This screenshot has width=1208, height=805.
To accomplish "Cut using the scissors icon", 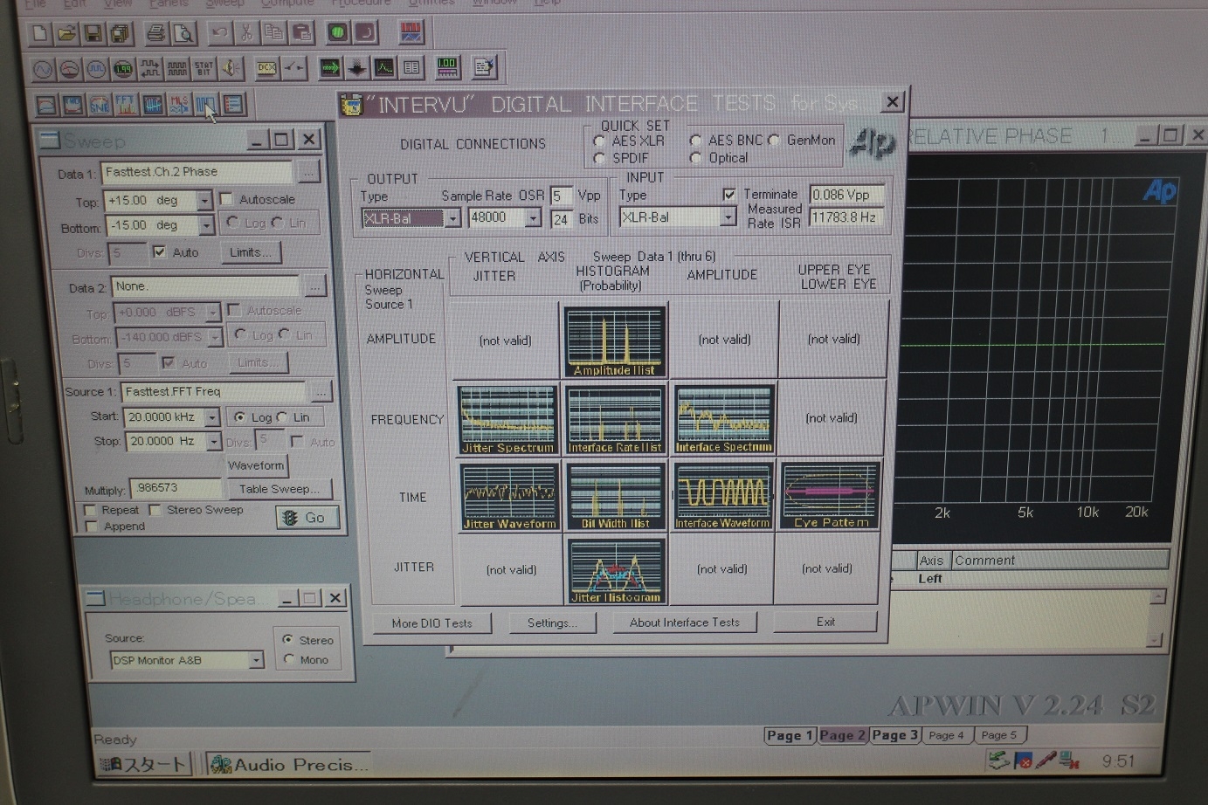I will [x=247, y=34].
